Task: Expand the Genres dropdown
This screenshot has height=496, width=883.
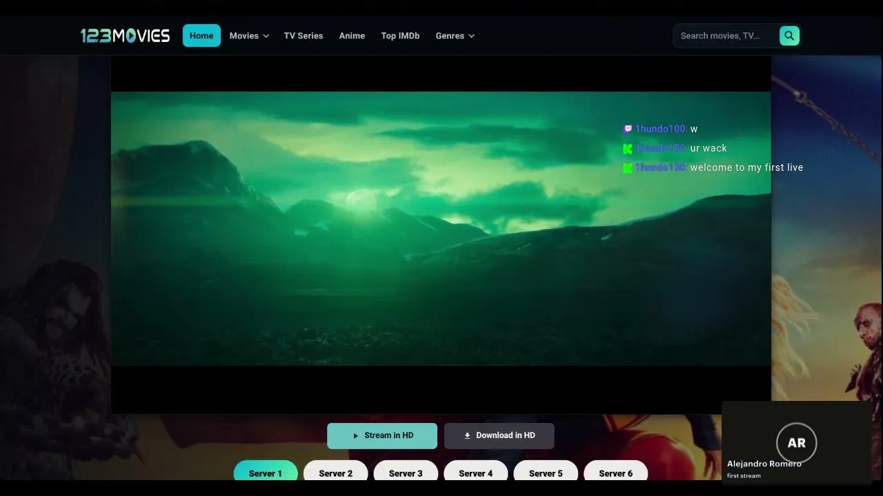Action: coord(455,36)
